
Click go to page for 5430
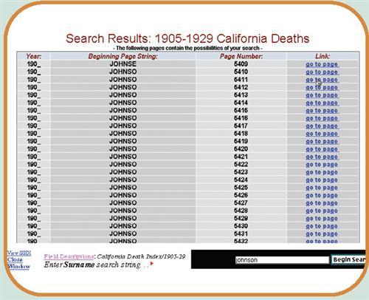pos(322,226)
